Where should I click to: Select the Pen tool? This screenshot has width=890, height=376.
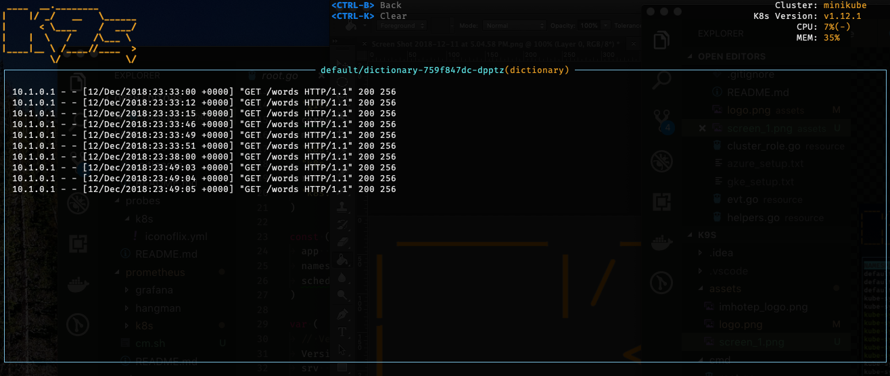(x=344, y=314)
